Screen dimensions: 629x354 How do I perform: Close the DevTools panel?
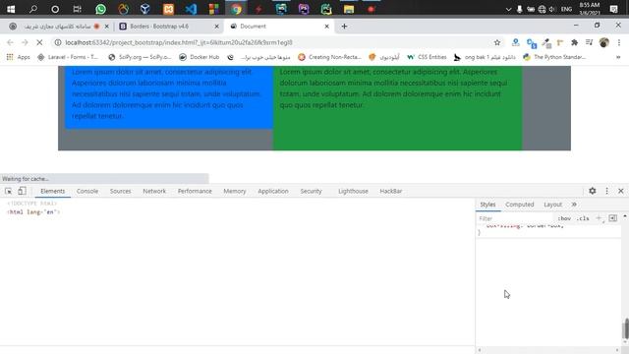pos(620,191)
